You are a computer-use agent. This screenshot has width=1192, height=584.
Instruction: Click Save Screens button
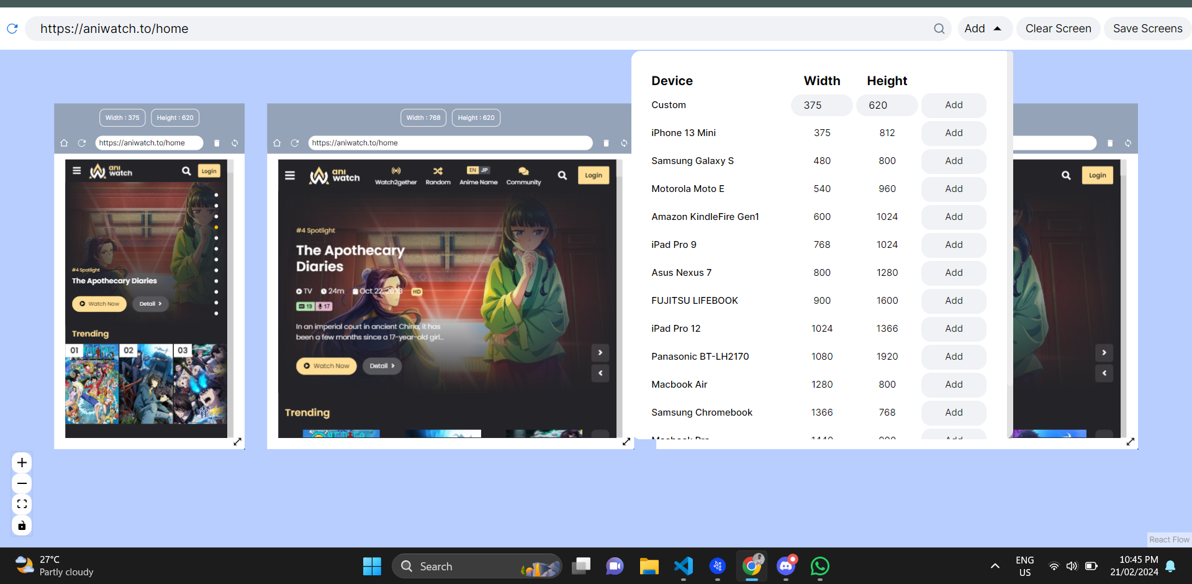(x=1147, y=29)
